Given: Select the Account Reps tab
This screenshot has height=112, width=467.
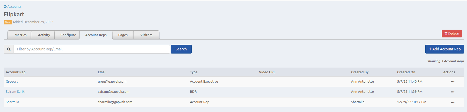Looking at the screenshot, I should click(96, 35).
